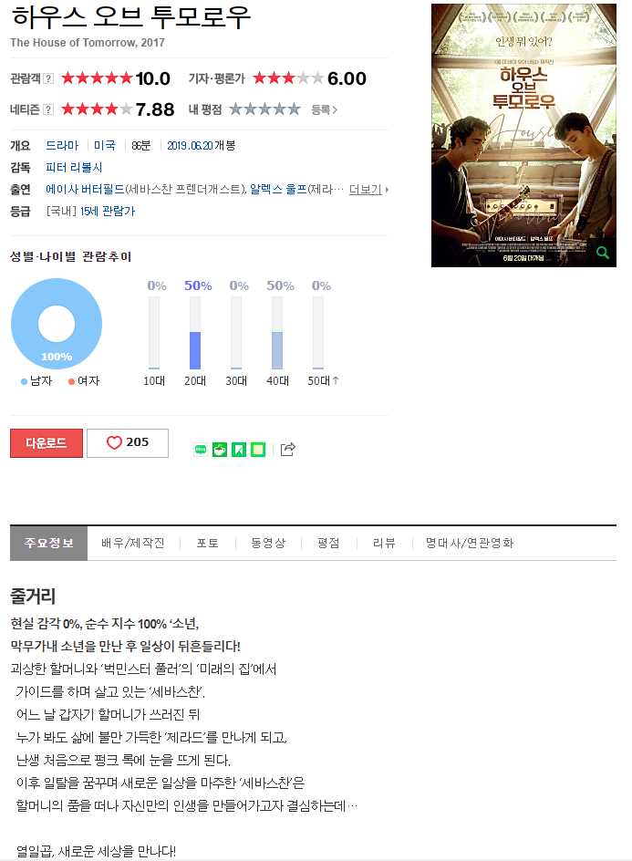Set my rating using the gray stars
632x861 pixels.
[x=264, y=109]
